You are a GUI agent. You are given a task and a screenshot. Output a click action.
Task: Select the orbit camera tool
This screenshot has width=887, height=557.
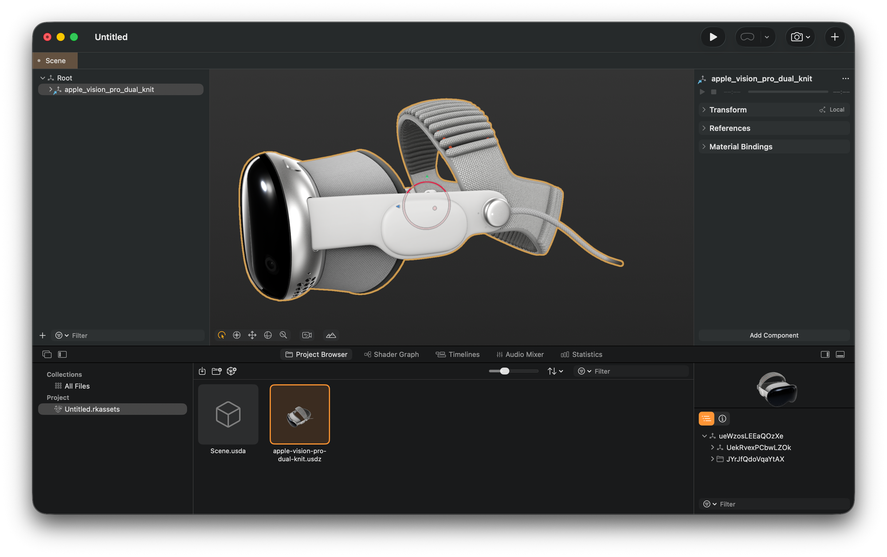[221, 335]
